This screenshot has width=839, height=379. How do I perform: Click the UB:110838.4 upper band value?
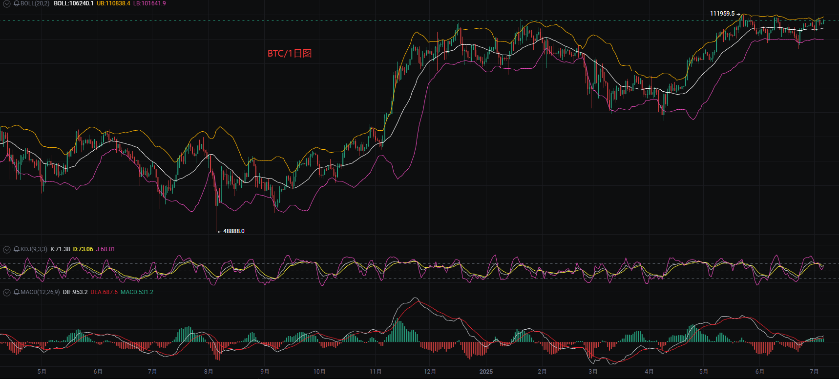[113, 3]
